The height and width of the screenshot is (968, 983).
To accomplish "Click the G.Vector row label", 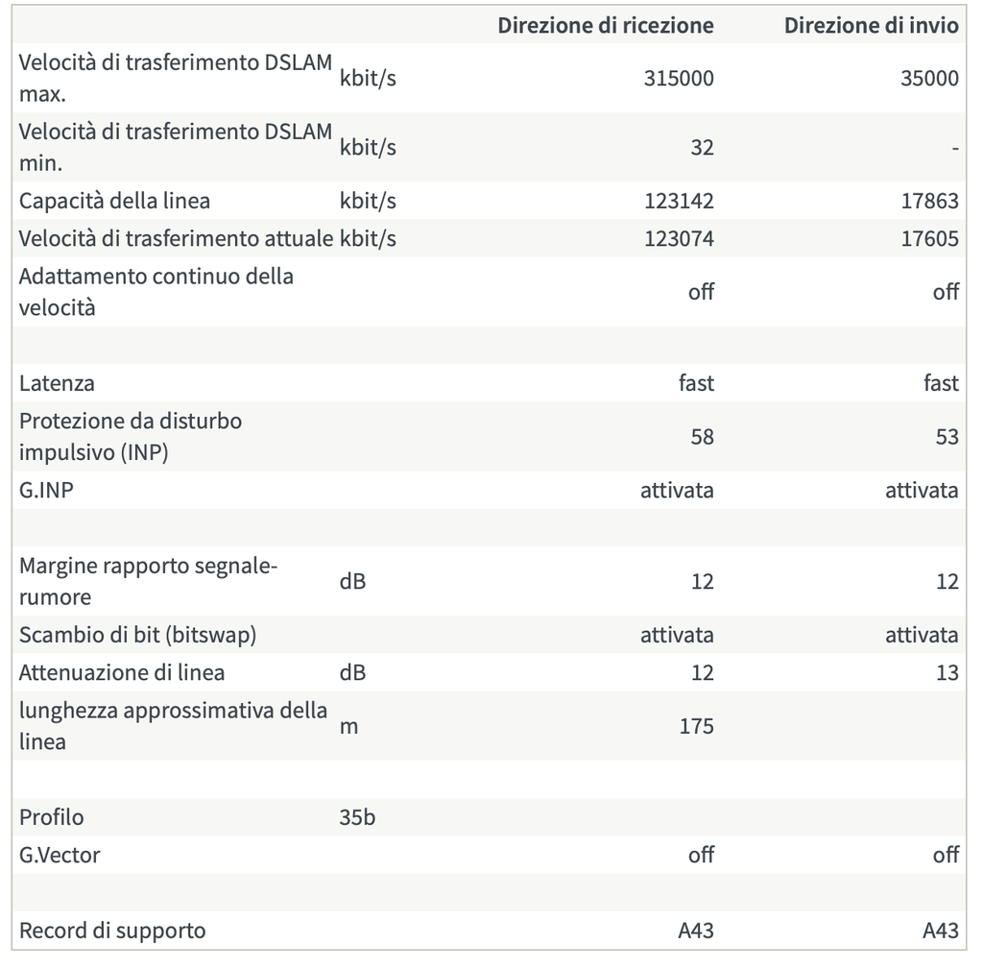I will [x=60, y=855].
